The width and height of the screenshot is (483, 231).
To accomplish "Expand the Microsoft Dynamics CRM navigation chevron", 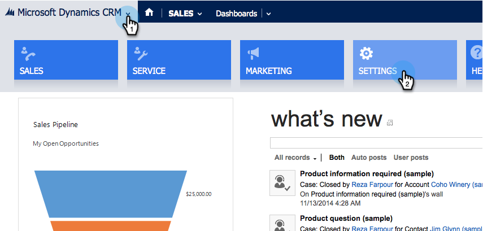I will click(x=128, y=14).
